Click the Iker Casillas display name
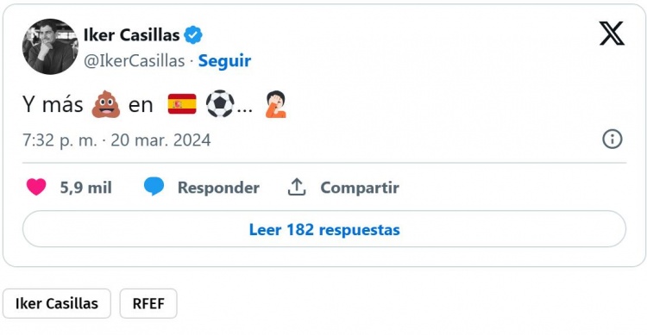Image resolution: width=647 pixels, height=335 pixels. [132, 35]
